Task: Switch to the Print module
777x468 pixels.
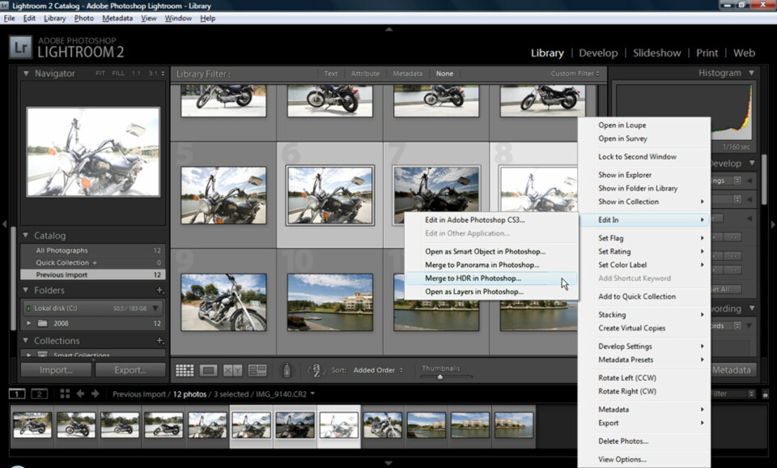Action: (707, 53)
